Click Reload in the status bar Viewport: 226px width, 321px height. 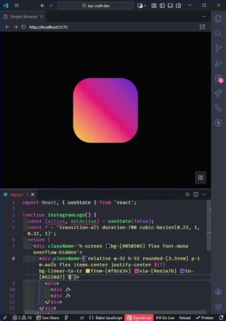point(185,318)
